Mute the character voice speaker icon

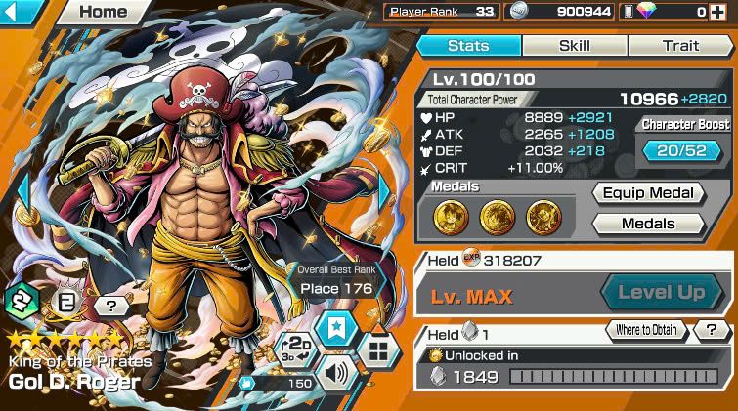click(336, 373)
